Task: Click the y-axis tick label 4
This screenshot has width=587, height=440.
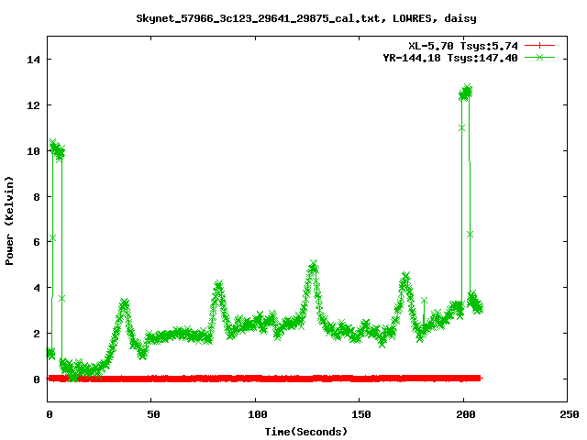Action: tap(37, 288)
